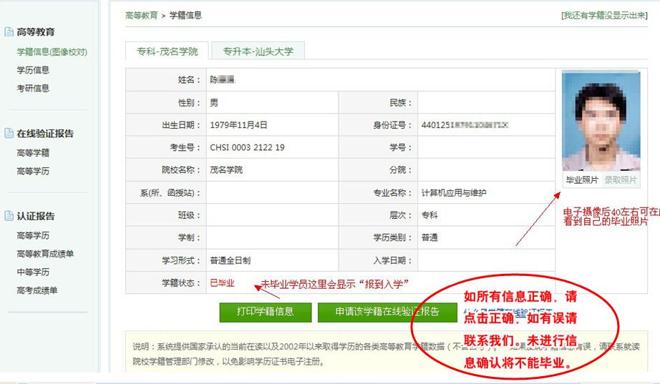The image size is (660, 384).
Task: Click the 打印学籍信息 button
Action: tap(265, 312)
